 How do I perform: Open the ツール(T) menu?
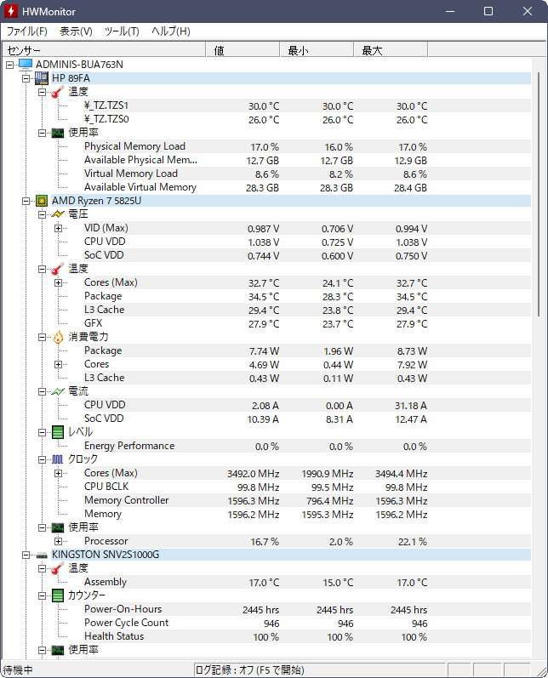click(122, 31)
